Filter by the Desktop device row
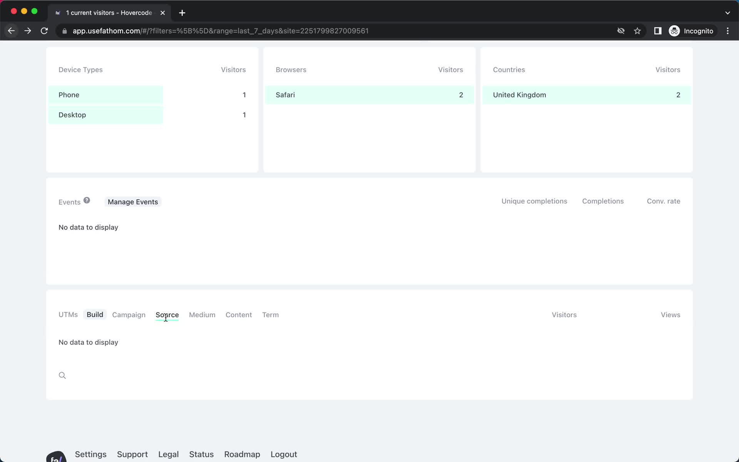This screenshot has width=739, height=462. tap(152, 115)
